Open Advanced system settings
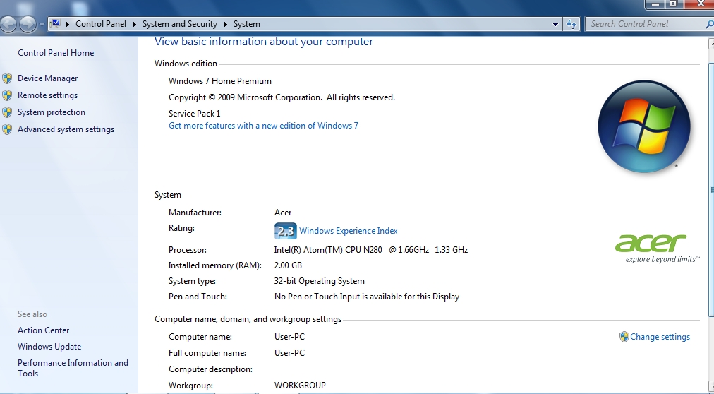 click(66, 129)
